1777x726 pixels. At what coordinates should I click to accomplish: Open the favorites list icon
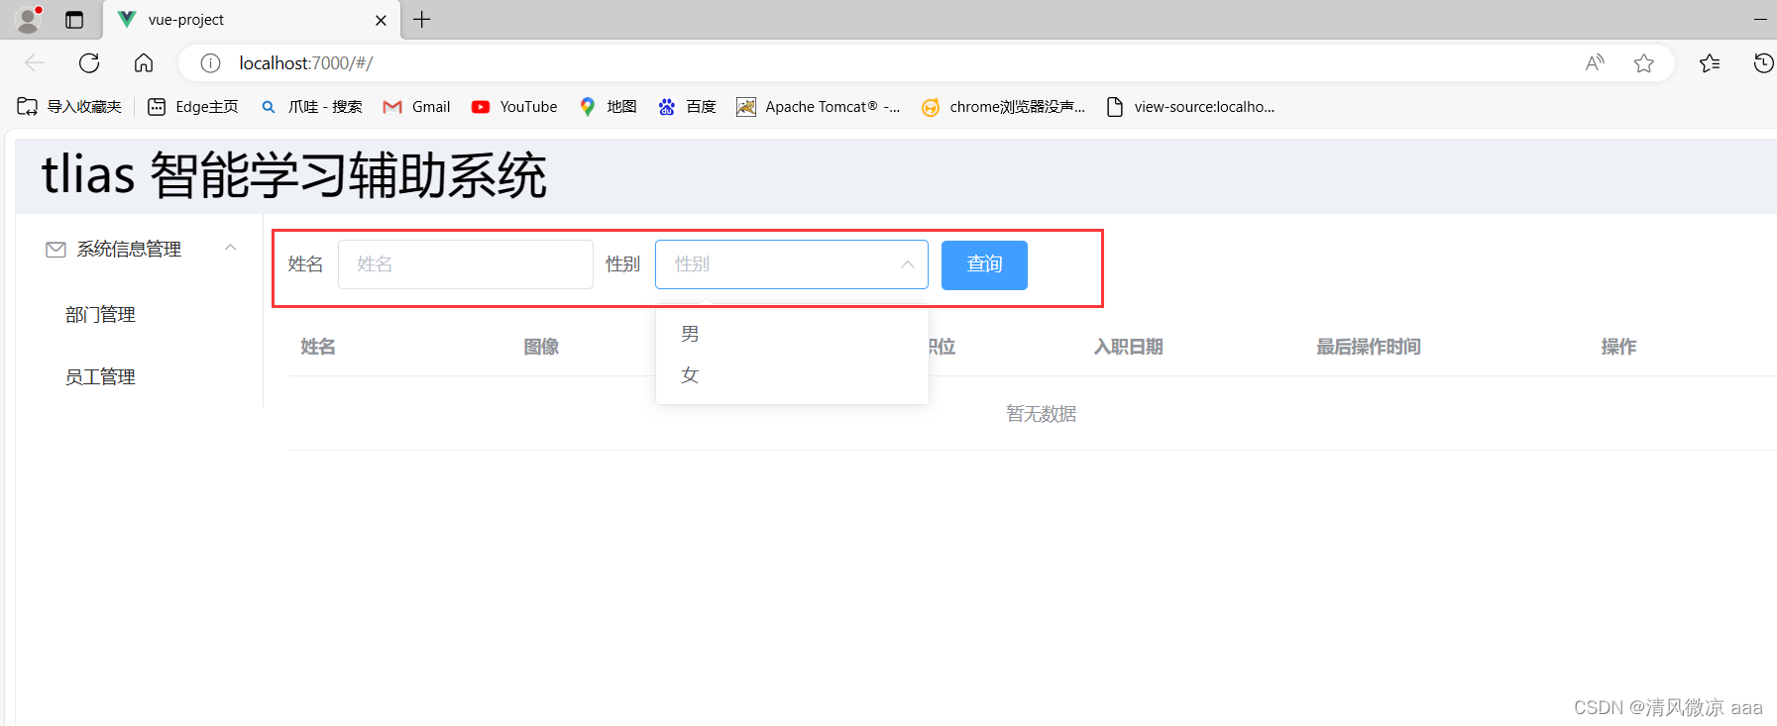point(1710,63)
